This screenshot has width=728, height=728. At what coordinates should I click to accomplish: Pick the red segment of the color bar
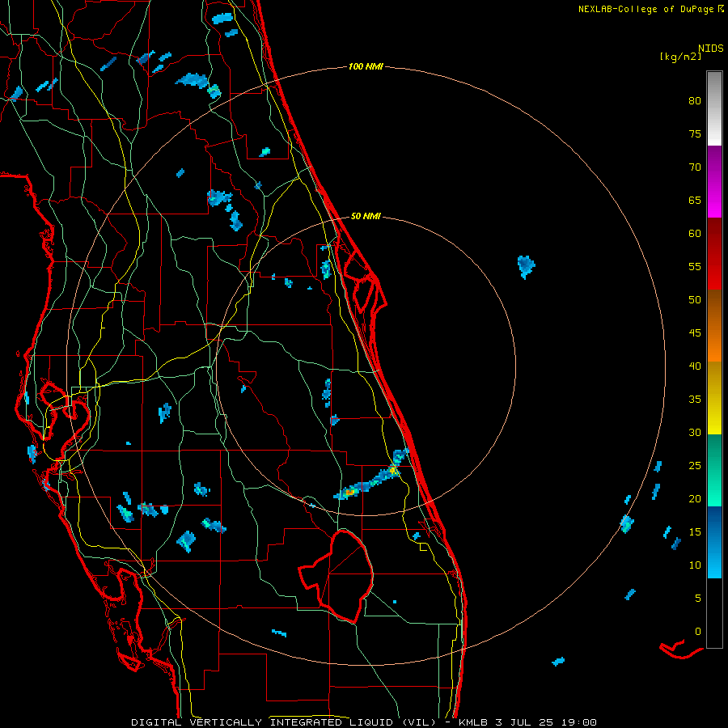tap(714, 254)
